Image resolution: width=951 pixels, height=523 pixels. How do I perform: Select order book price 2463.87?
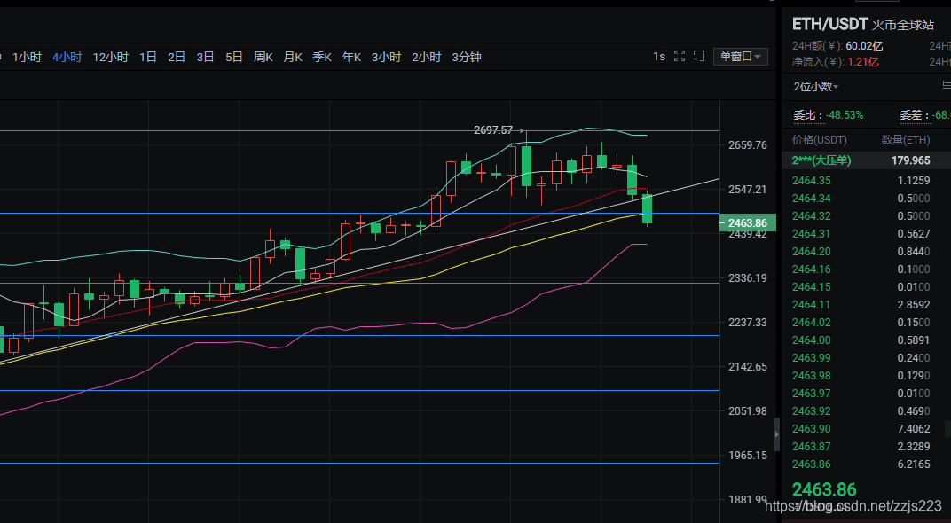pos(812,446)
